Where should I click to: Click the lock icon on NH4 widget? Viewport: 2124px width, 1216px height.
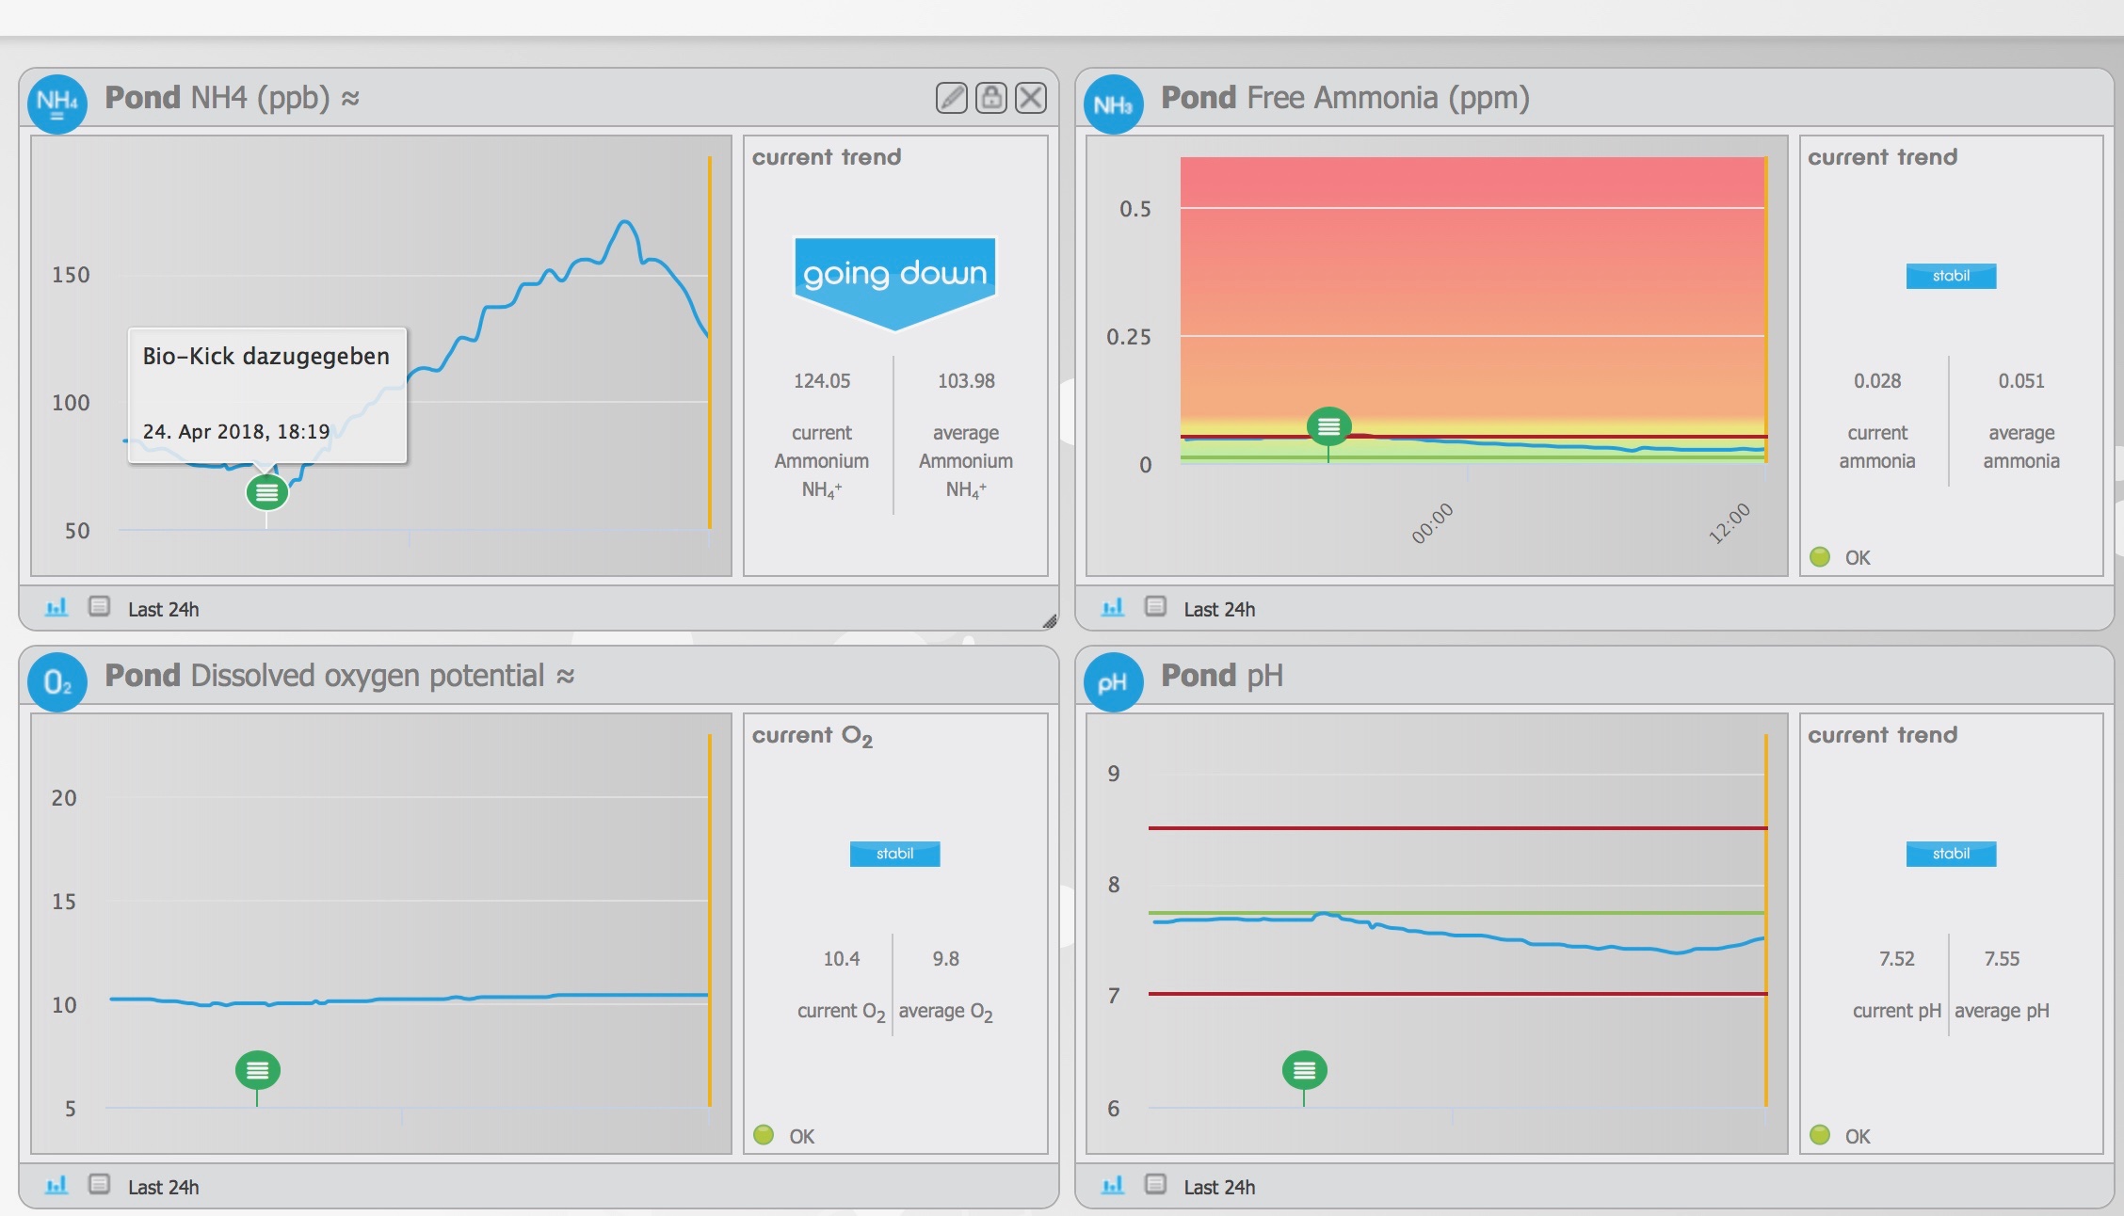pos(991,98)
